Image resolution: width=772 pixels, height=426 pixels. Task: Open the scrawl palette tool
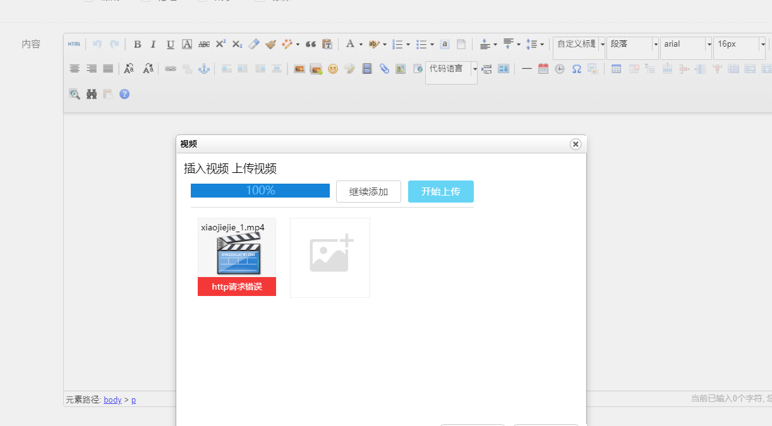(349, 69)
